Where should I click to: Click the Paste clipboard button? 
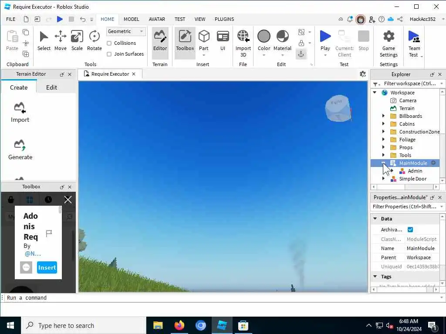click(x=12, y=40)
